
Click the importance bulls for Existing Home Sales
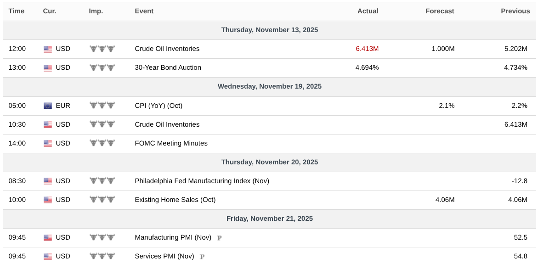tap(102, 200)
